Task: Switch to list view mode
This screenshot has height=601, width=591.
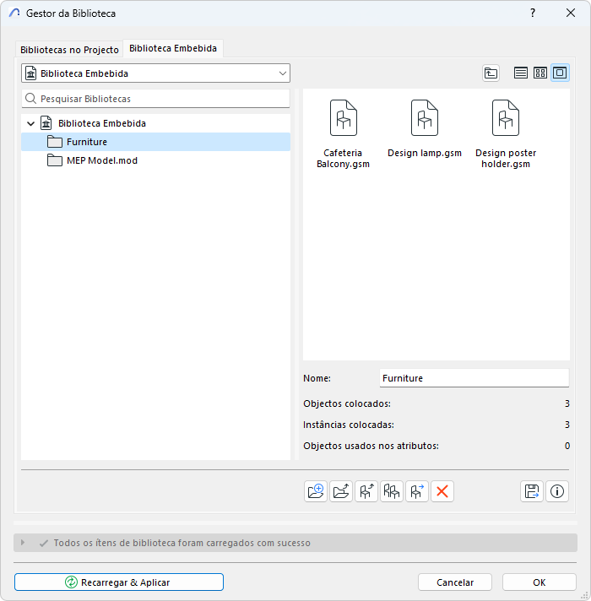Action: pyautogui.click(x=520, y=73)
